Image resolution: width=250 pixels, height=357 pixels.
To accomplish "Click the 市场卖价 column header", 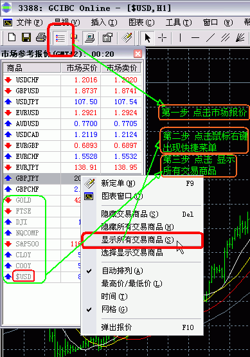I will [121, 68].
